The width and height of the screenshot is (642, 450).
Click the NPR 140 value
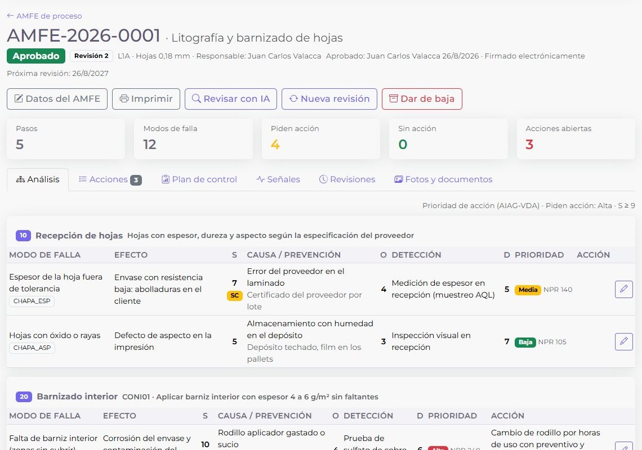tap(558, 290)
